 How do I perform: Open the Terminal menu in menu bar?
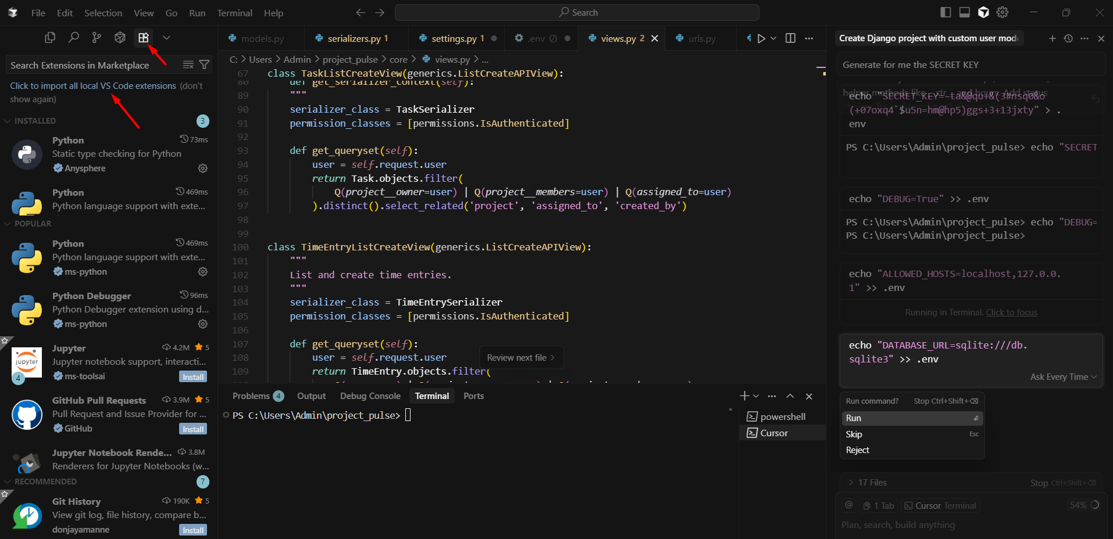pos(234,13)
